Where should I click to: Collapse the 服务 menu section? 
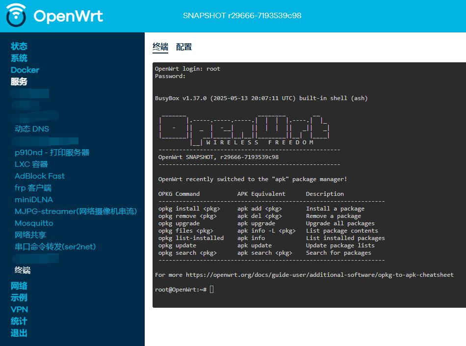click(19, 82)
